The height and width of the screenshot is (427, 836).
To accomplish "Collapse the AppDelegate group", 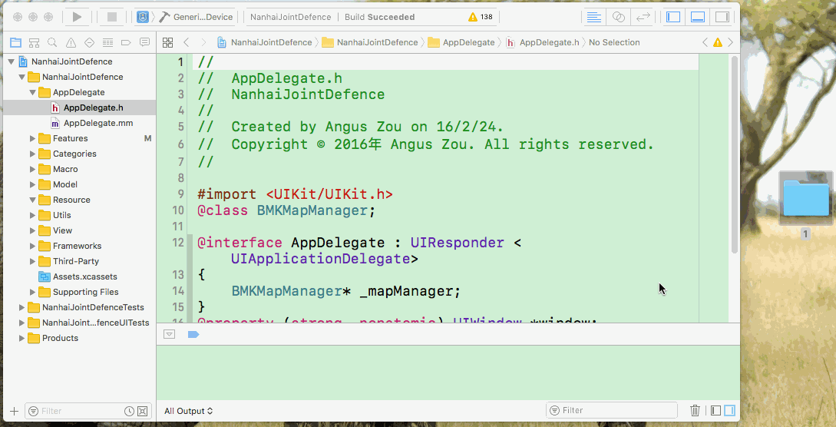I will [x=32, y=92].
